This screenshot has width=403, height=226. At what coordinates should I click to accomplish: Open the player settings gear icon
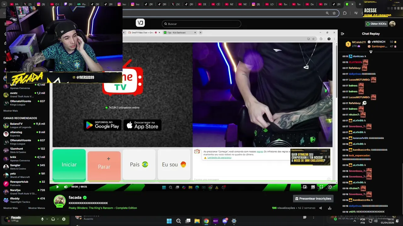[330, 187]
